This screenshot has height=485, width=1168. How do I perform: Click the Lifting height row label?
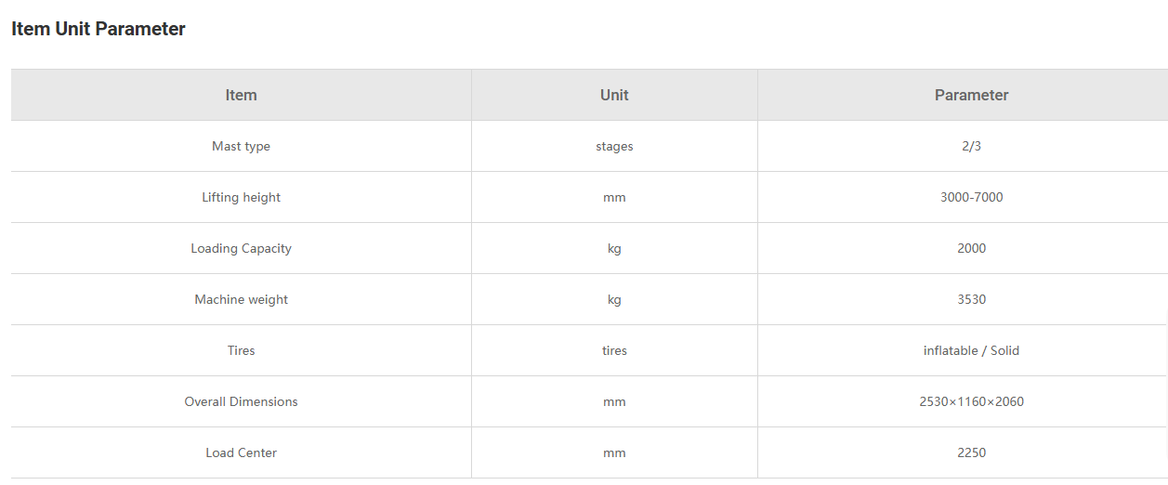pos(242,197)
